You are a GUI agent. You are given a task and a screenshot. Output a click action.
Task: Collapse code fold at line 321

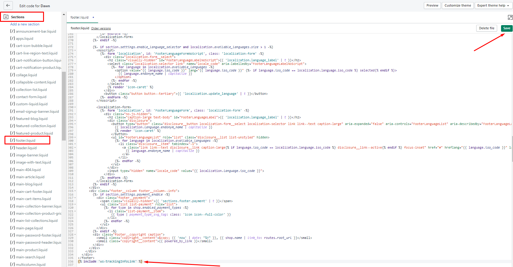75,211
